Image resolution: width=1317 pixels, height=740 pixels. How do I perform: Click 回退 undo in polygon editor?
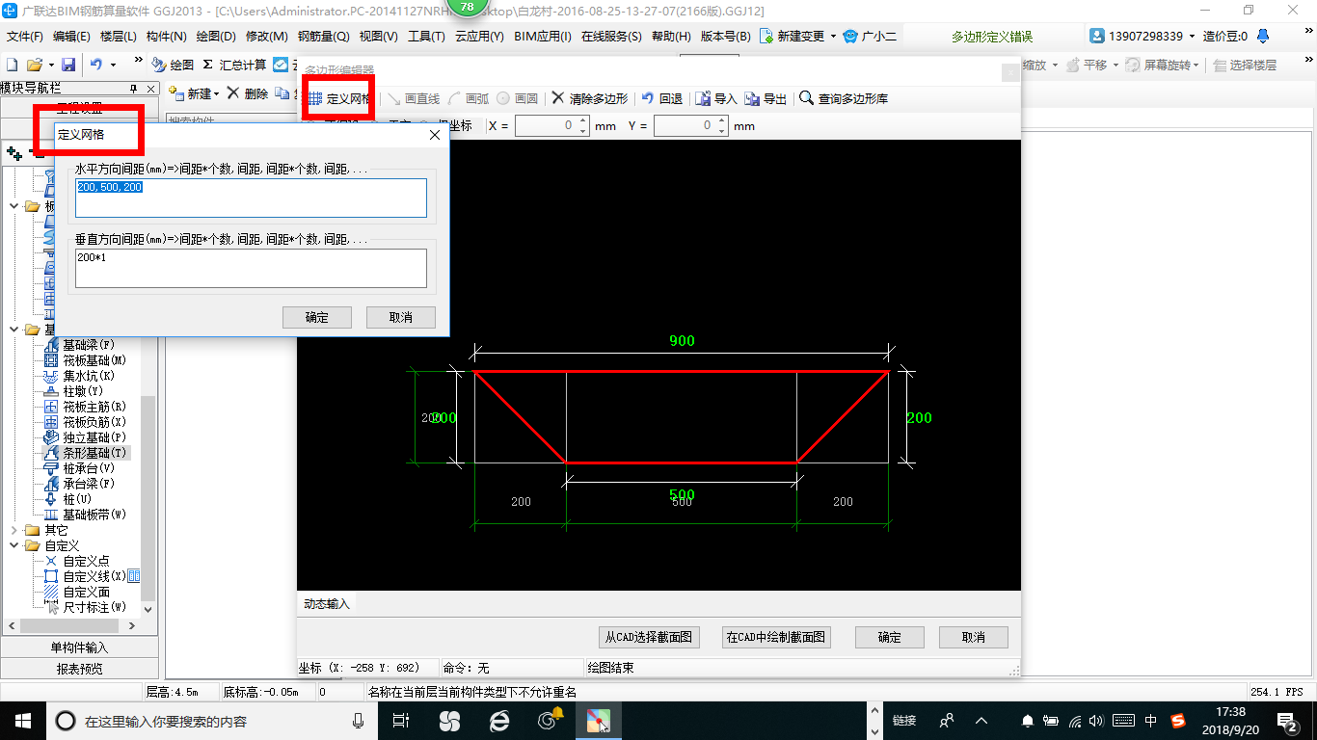[x=662, y=98]
